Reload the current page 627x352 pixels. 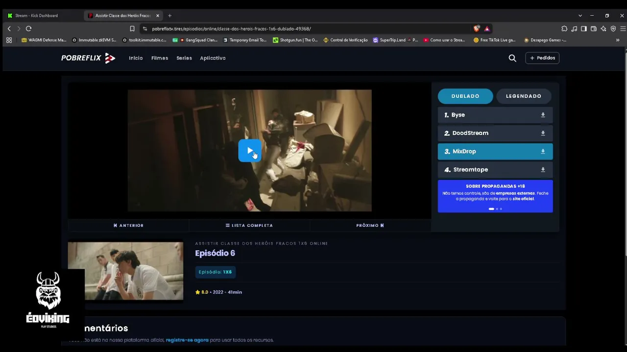28,29
